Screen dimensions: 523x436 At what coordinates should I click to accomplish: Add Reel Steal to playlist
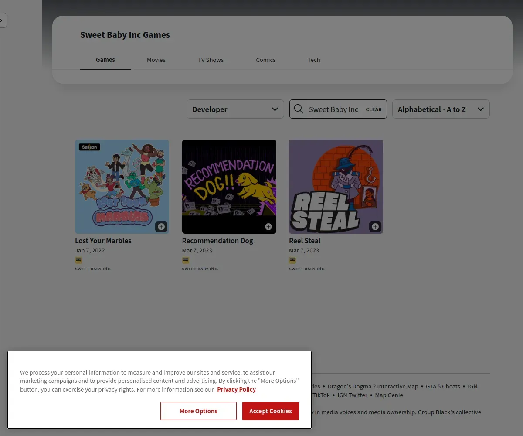[x=375, y=227]
